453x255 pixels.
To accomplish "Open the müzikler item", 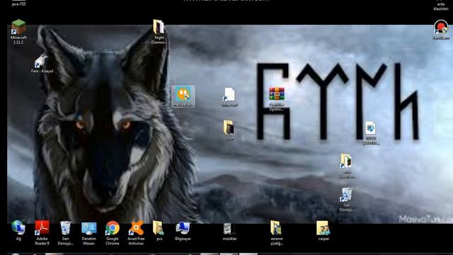I will 229,232.
